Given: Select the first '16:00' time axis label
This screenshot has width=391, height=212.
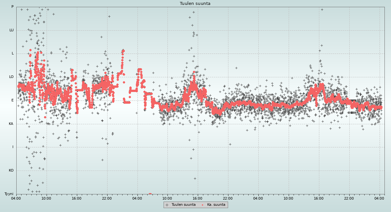Looking at the screenshot, I should tap(77, 198).
